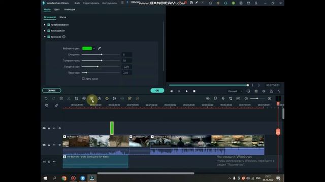
Task: Lock the audio music track
Action: (x=49, y=162)
